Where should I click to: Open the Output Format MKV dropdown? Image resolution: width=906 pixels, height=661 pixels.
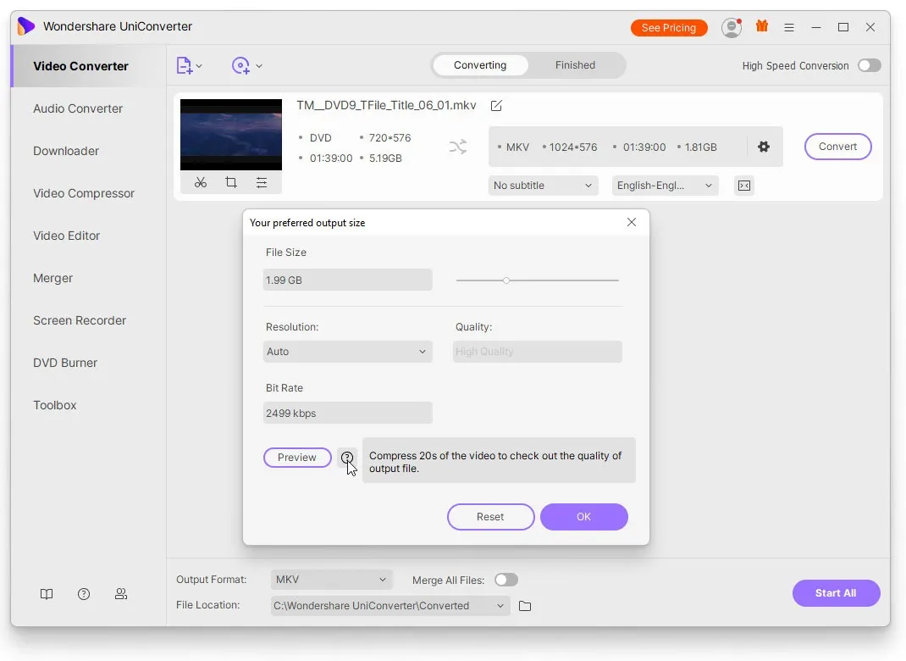[331, 580]
